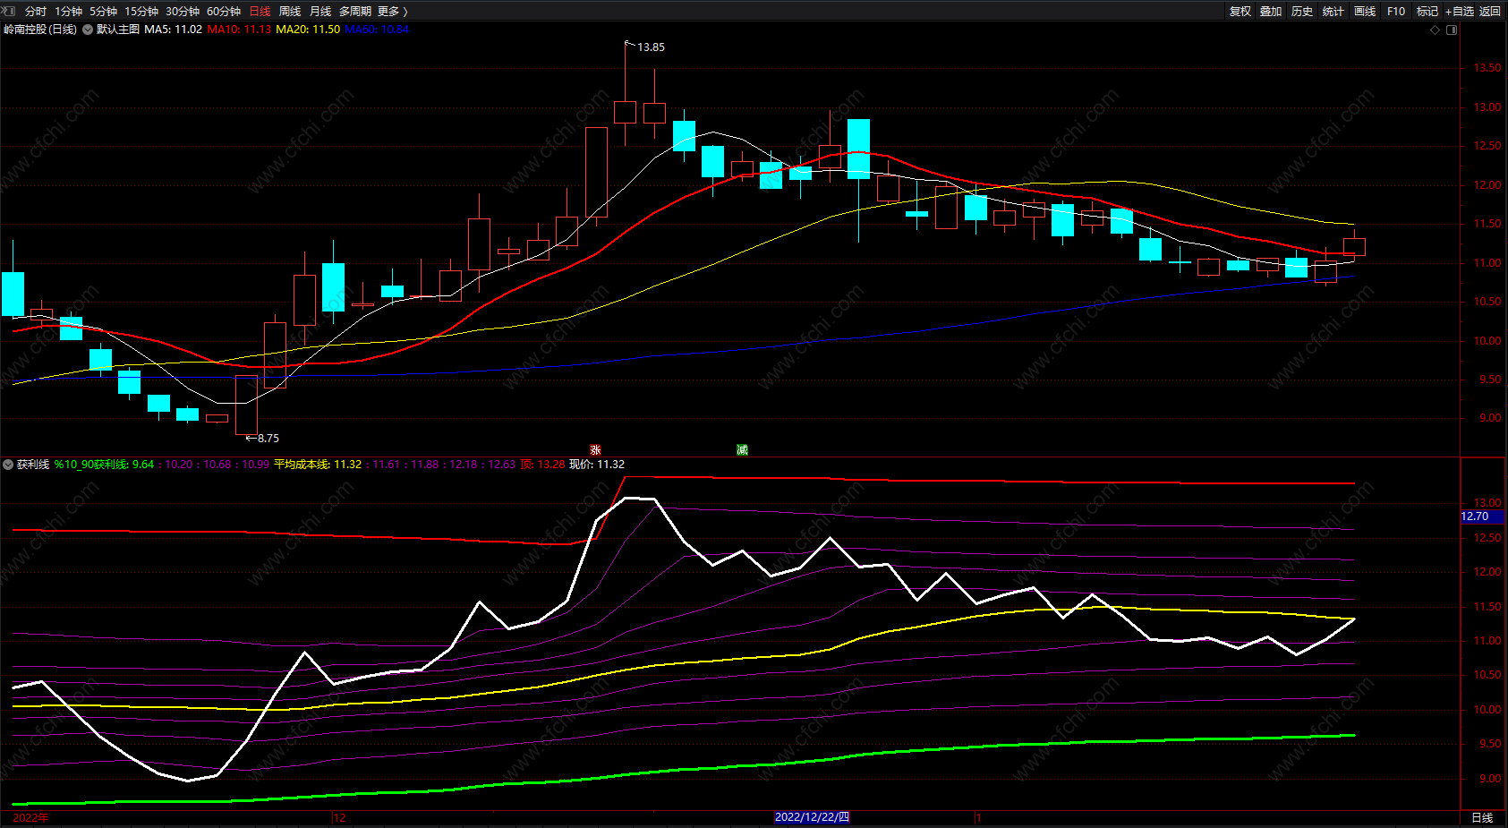Click the diamond icon above price axis
This screenshot has height=828, width=1508.
point(1436,30)
